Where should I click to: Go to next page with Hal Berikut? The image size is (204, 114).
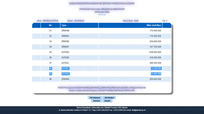coord(109,98)
